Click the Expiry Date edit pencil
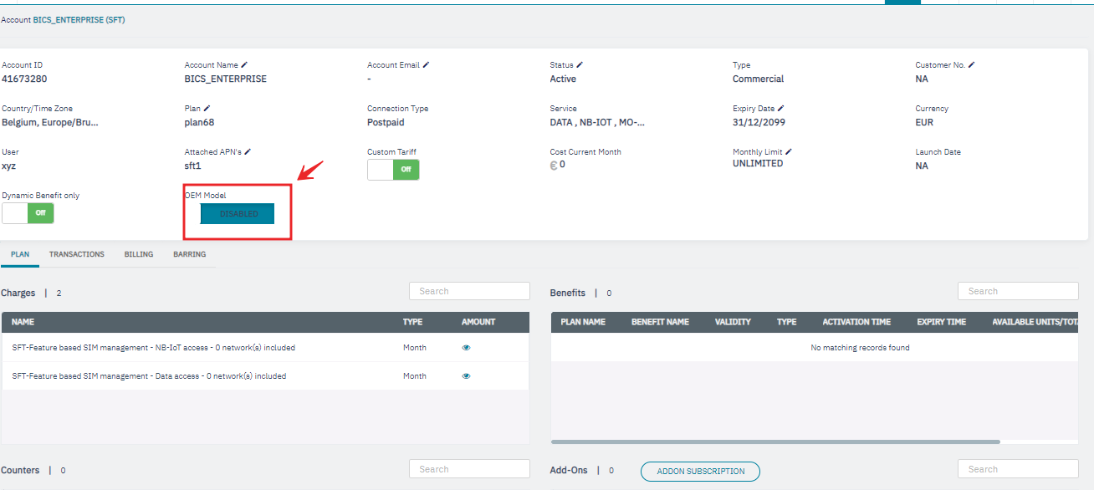Image resolution: width=1094 pixels, height=490 pixels. tap(781, 109)
